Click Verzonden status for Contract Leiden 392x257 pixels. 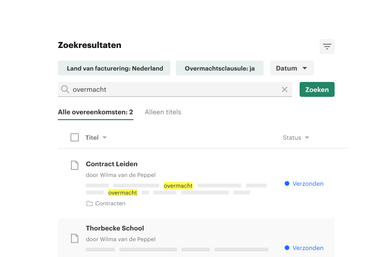[x=308, y=183]
